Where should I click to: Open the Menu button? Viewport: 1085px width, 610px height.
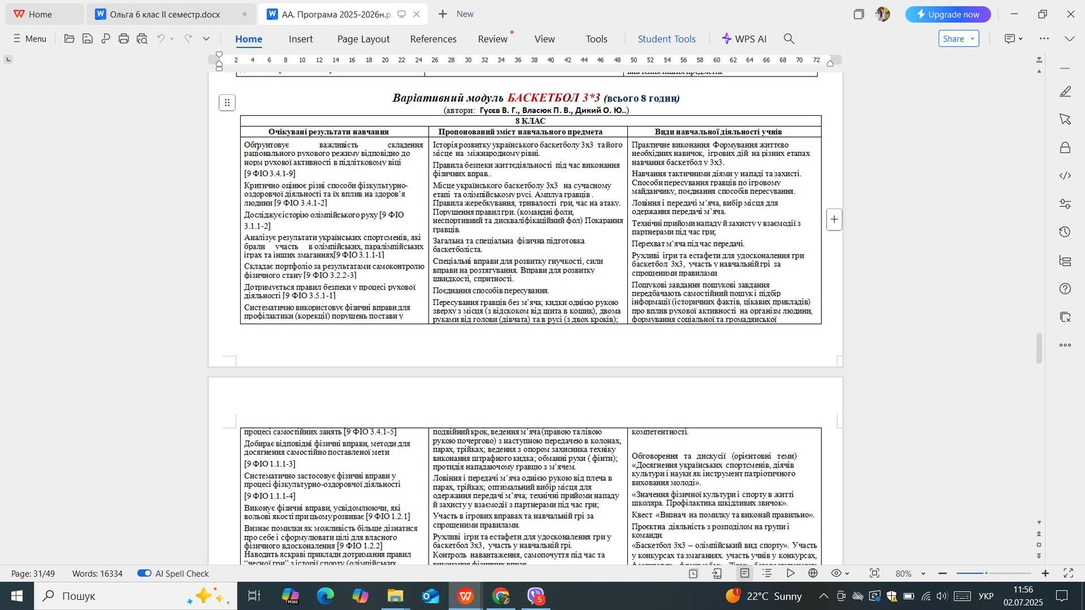pyautogui.click(x=30, y=39)
